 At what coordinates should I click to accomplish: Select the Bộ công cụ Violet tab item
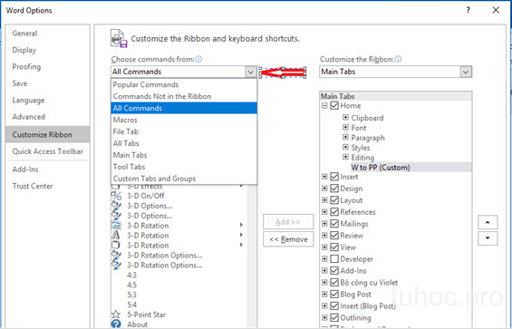tap(369, 283)
